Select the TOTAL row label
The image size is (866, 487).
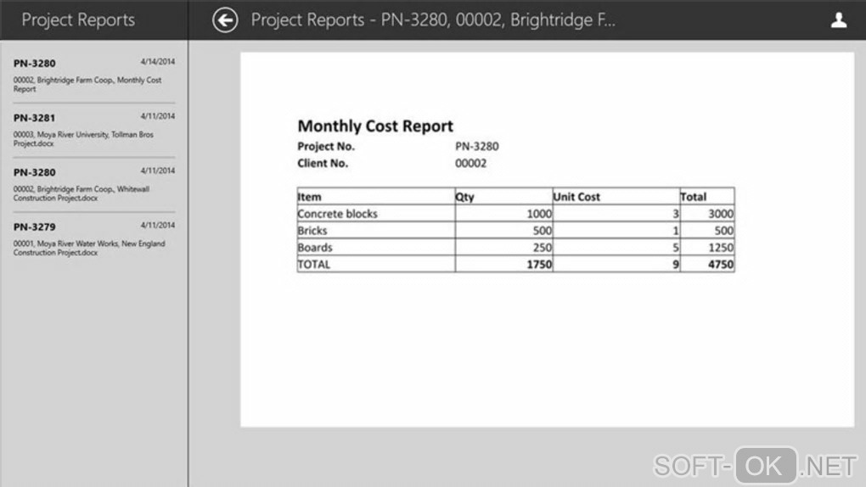click(x=375, y=264)
